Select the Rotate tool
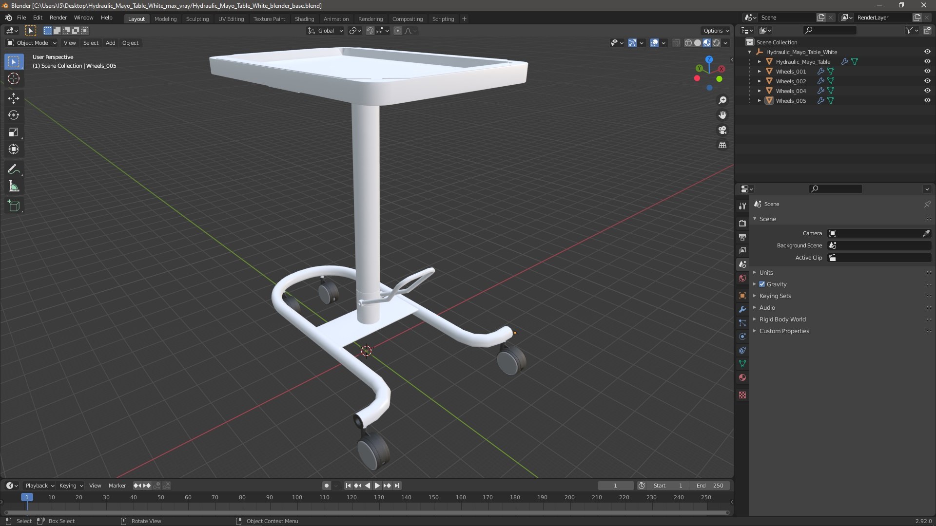This screenshot has height=526, width=936. point(14,115)
